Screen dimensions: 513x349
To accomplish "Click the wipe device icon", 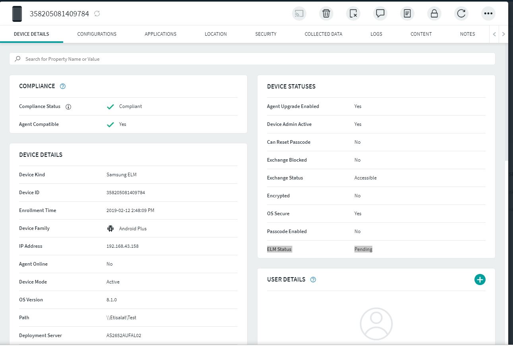I will (353, 13).
